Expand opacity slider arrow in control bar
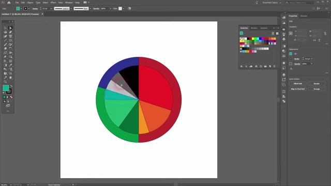The height and width of the screenshot is (186, 331). (110, 9)
